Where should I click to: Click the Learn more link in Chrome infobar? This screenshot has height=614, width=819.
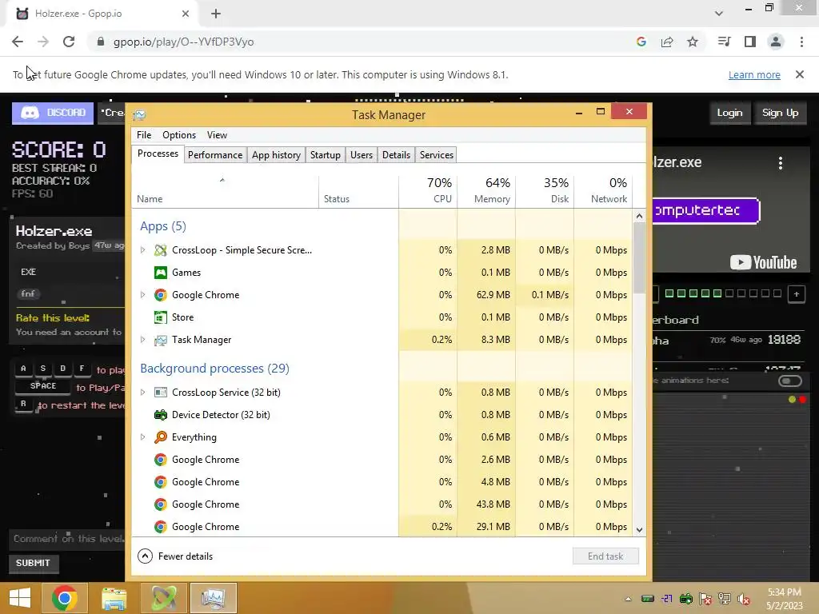(x=754, y=74)
